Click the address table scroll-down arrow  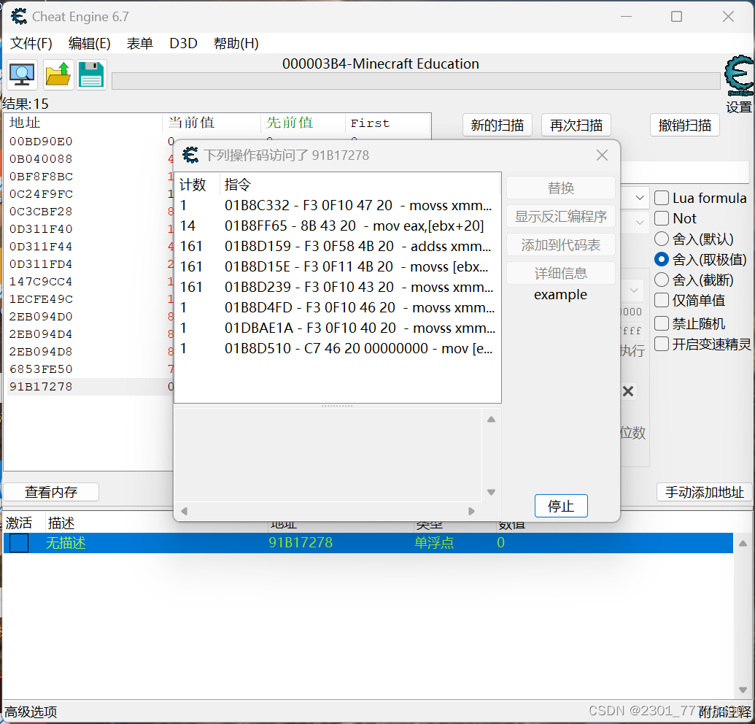coord(743,690)
